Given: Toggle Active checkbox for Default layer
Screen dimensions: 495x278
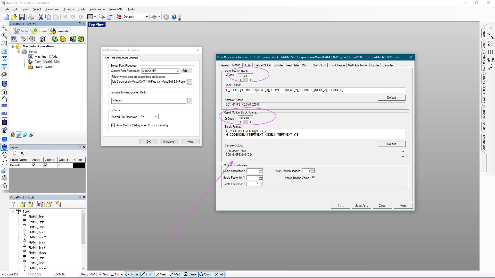Looking at the screenshot, I should pyautogui.click(x=34, y=165).
